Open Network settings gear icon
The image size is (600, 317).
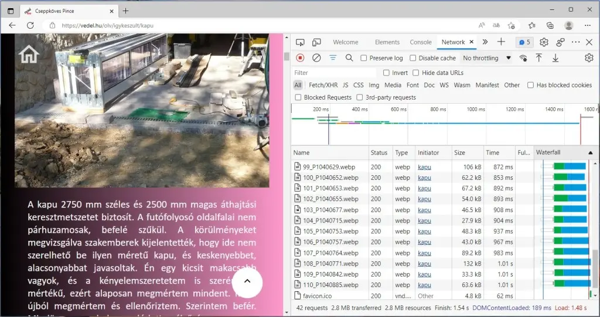589,58
